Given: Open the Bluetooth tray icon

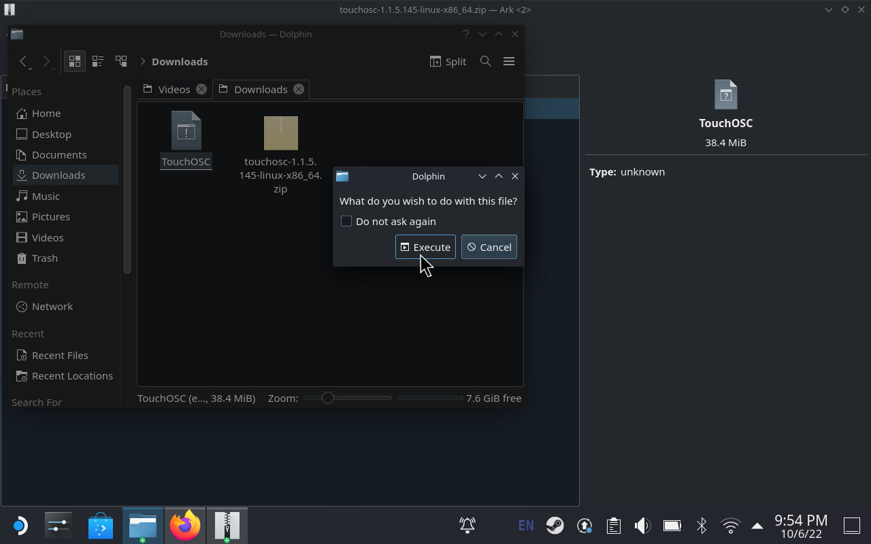Looking at the screenshot, I should click(x=702, y=525).
